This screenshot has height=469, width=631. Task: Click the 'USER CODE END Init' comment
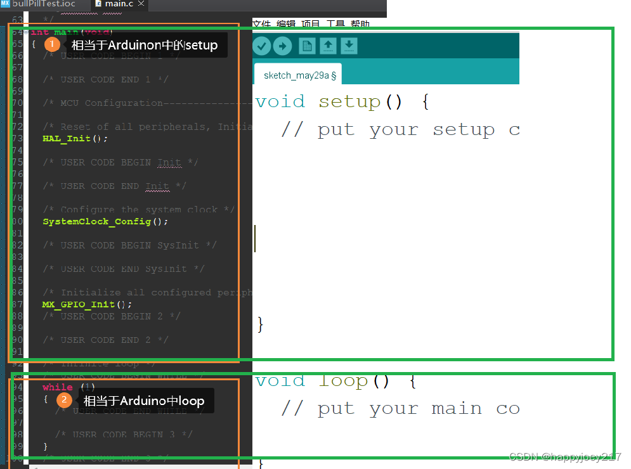114,186
